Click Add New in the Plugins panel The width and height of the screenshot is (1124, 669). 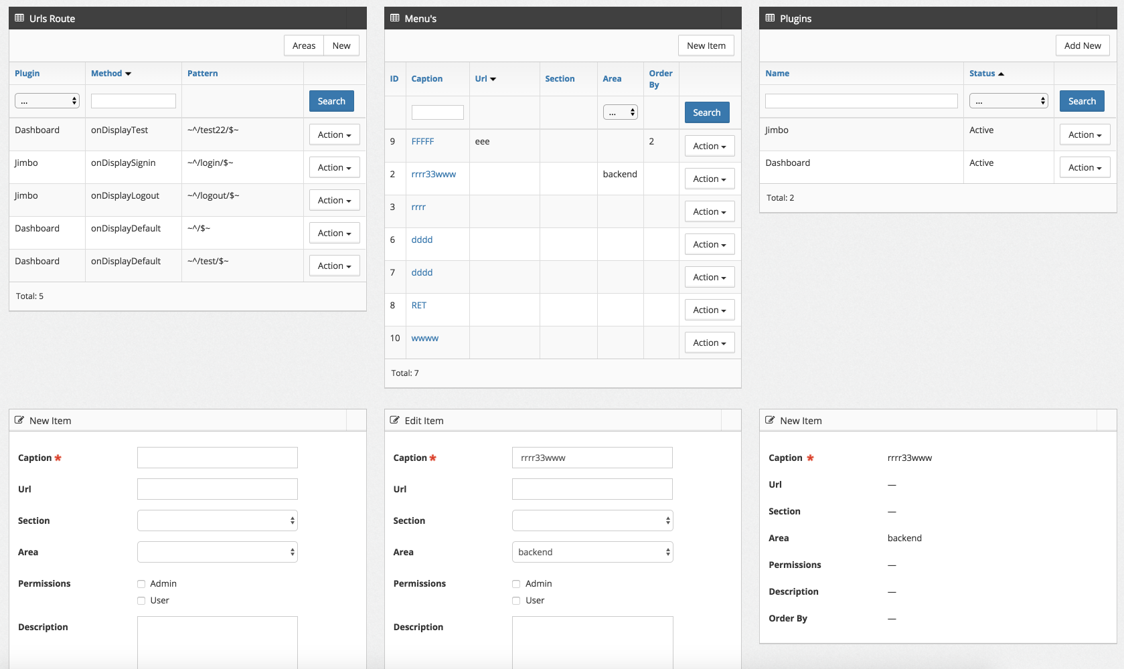(1082, 45)
